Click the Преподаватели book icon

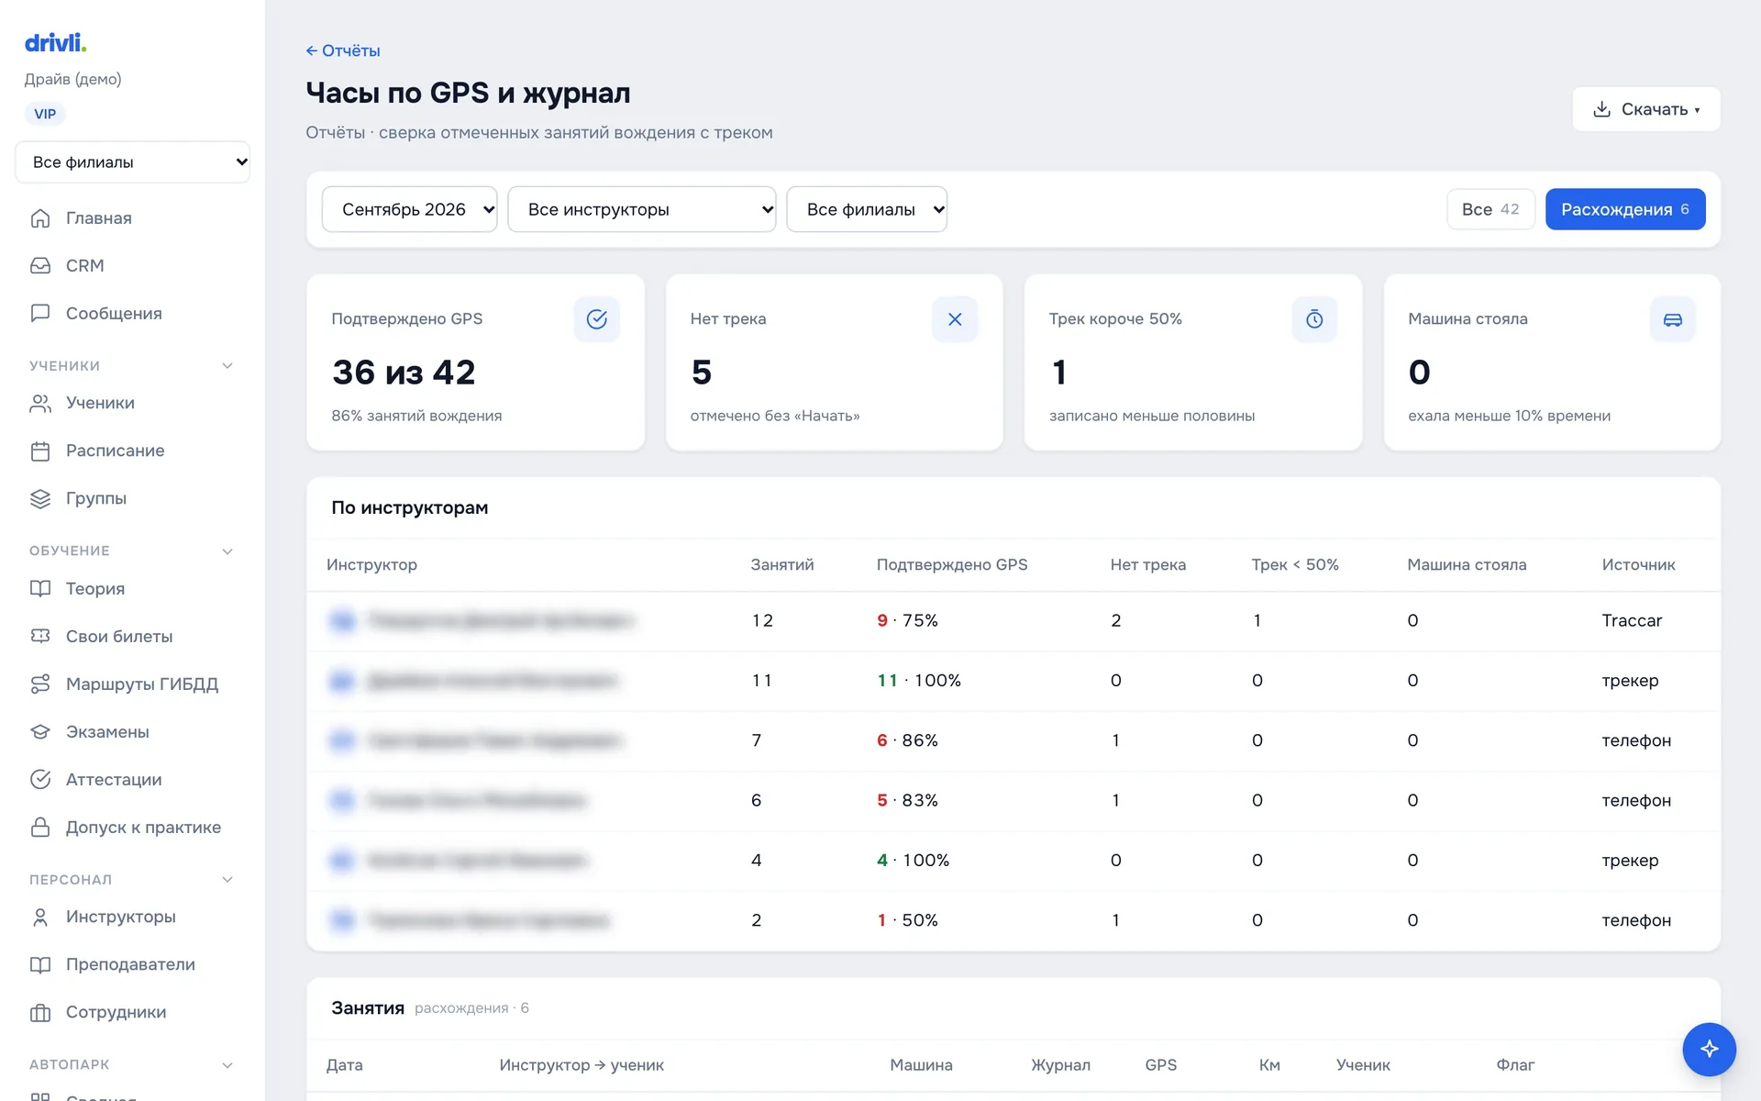tap(40, 965)
